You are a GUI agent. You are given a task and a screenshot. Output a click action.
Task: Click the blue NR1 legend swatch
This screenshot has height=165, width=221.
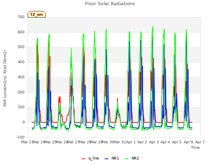107,159
